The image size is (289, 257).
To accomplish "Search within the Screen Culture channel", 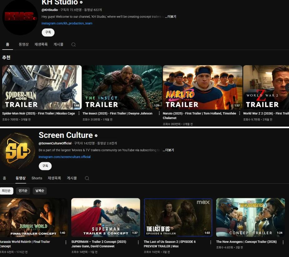I will tap(87, 178).
